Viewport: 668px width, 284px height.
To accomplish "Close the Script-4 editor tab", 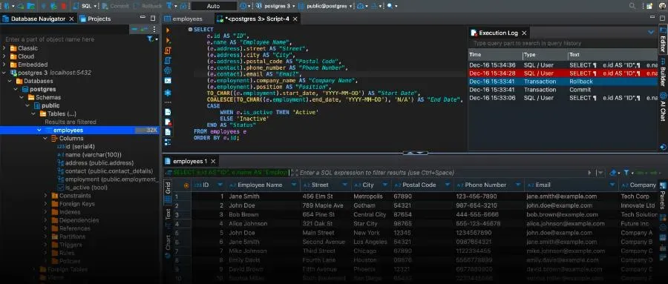I will 295,19.
